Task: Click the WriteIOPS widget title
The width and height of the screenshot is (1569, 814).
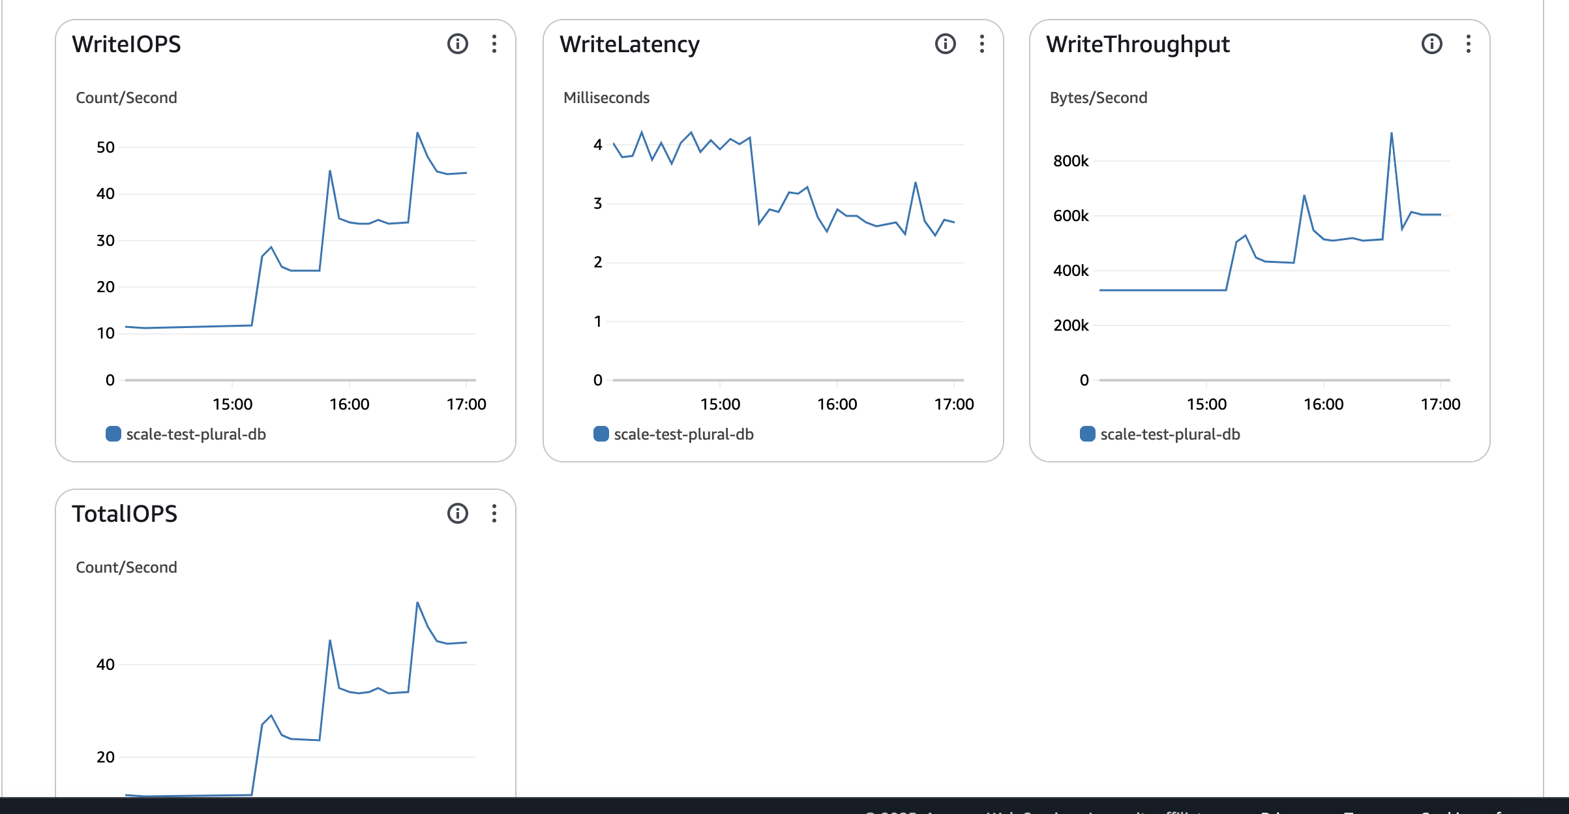Action: tap(127, 44)
